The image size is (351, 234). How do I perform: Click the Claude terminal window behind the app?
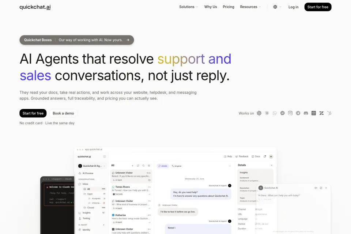click(x=57, y=205)
